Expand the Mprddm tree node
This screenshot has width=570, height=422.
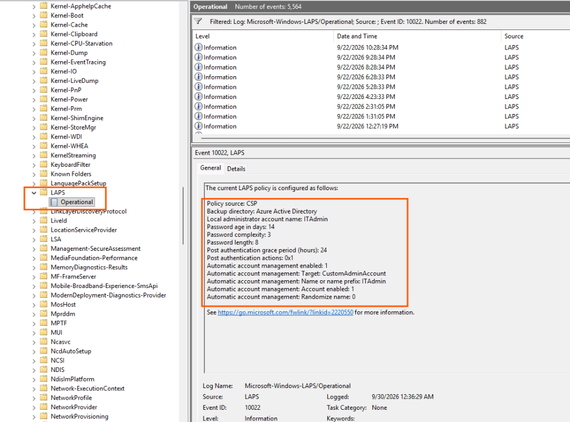pyautogui.click(x=34, y=314)
